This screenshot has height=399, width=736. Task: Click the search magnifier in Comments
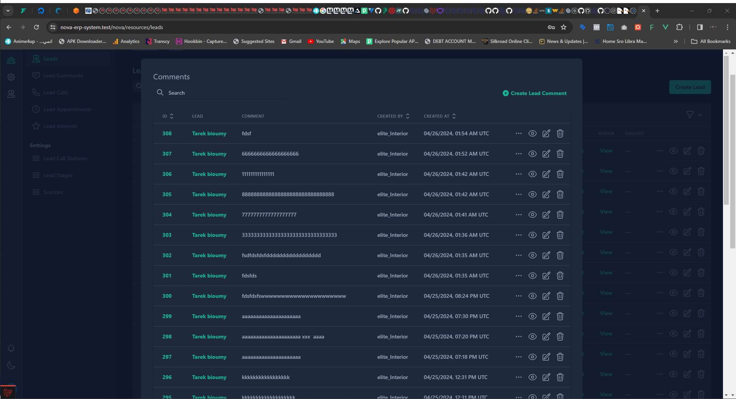tap(160, 93)
